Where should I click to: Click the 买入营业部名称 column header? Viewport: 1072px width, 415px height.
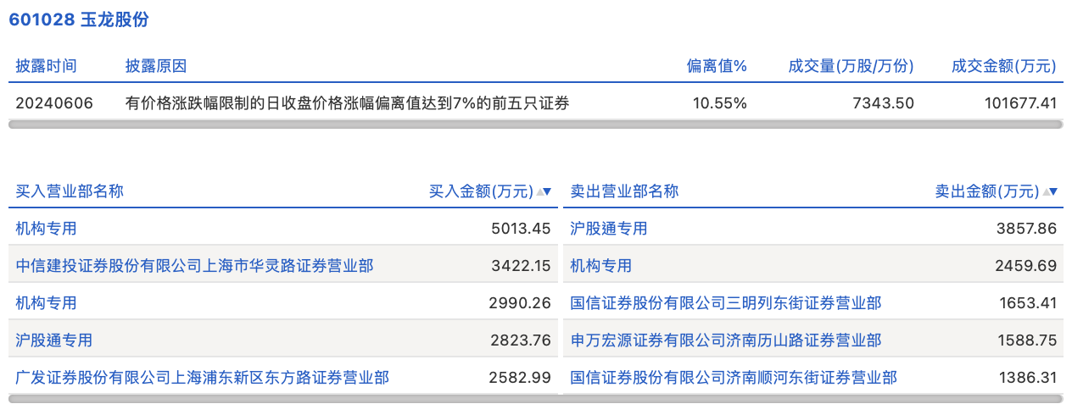tap(70, 191)
